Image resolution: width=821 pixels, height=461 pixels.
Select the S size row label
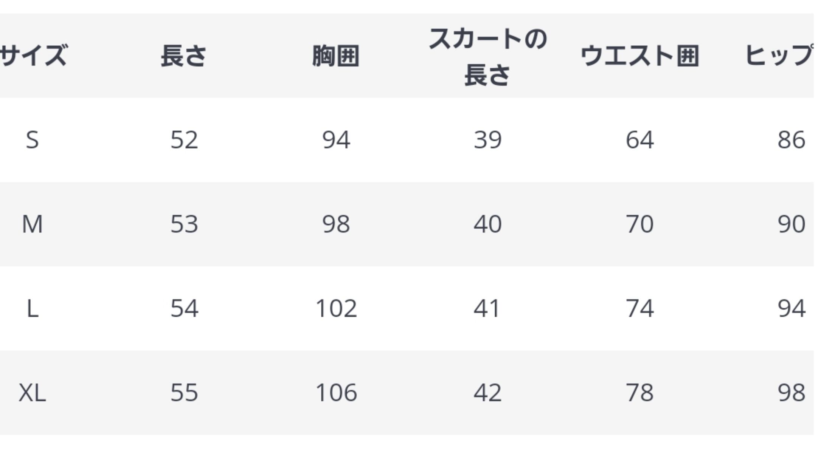pos(32,140)
